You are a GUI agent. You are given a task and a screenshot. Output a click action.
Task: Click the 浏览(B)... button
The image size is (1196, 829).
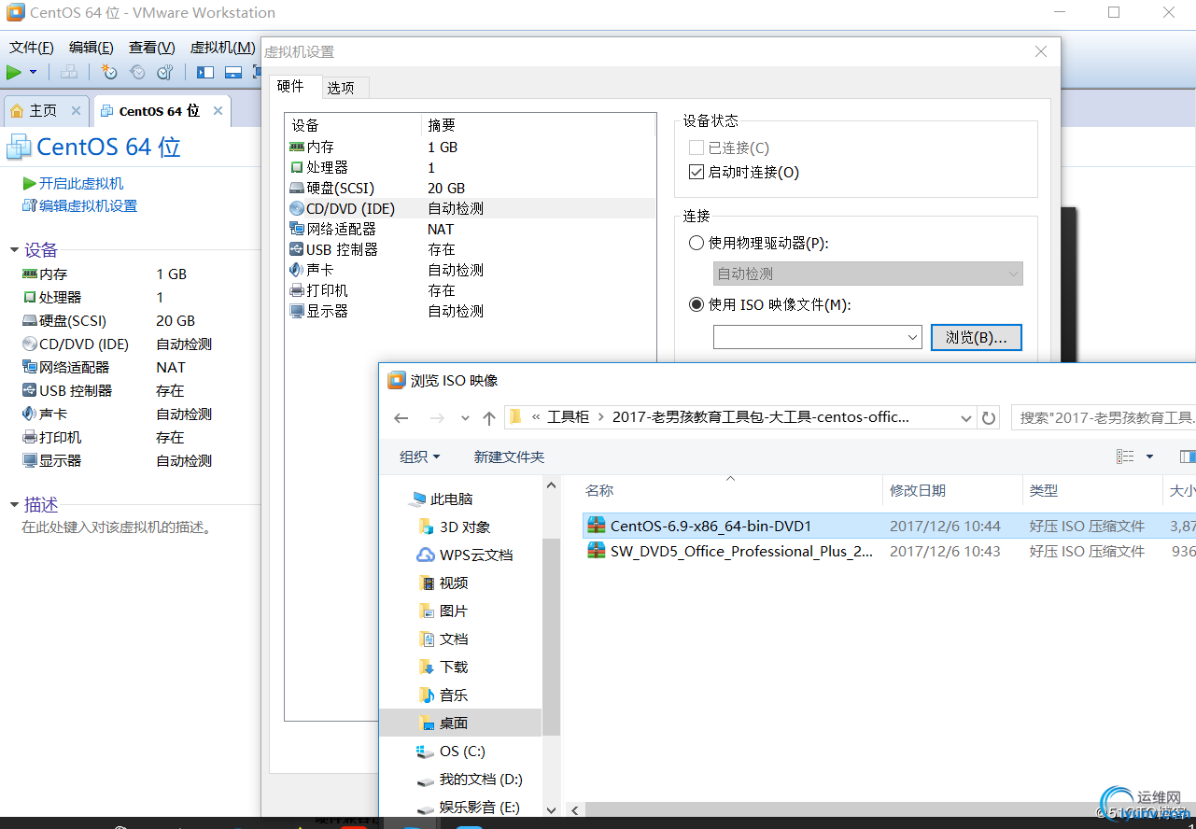coord(977,337)
